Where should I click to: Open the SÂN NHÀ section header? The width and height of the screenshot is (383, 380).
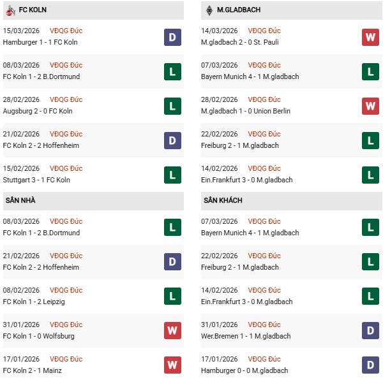(x=20, y=200)
